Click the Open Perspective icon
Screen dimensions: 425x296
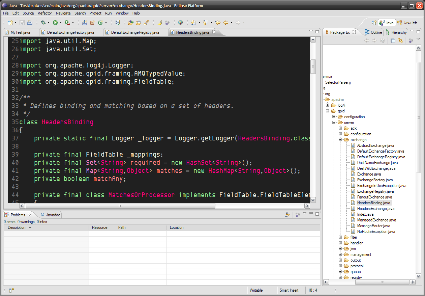[373, 23]
